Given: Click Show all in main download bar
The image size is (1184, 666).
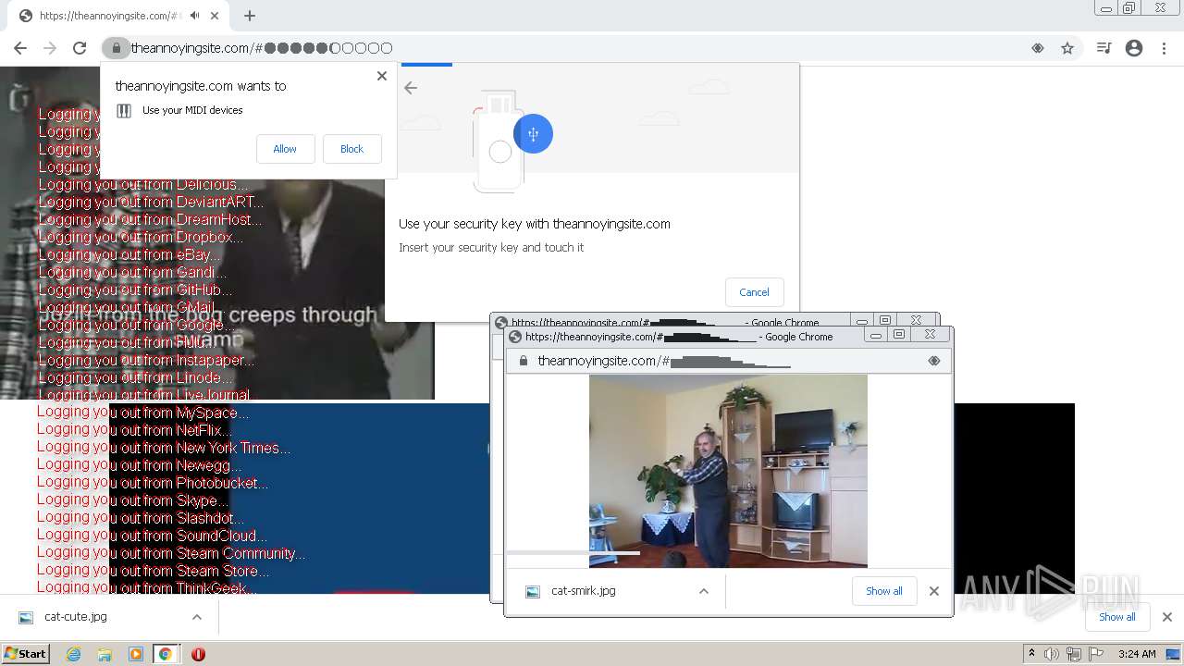Looking at the screenshot, I should 1116,617.
